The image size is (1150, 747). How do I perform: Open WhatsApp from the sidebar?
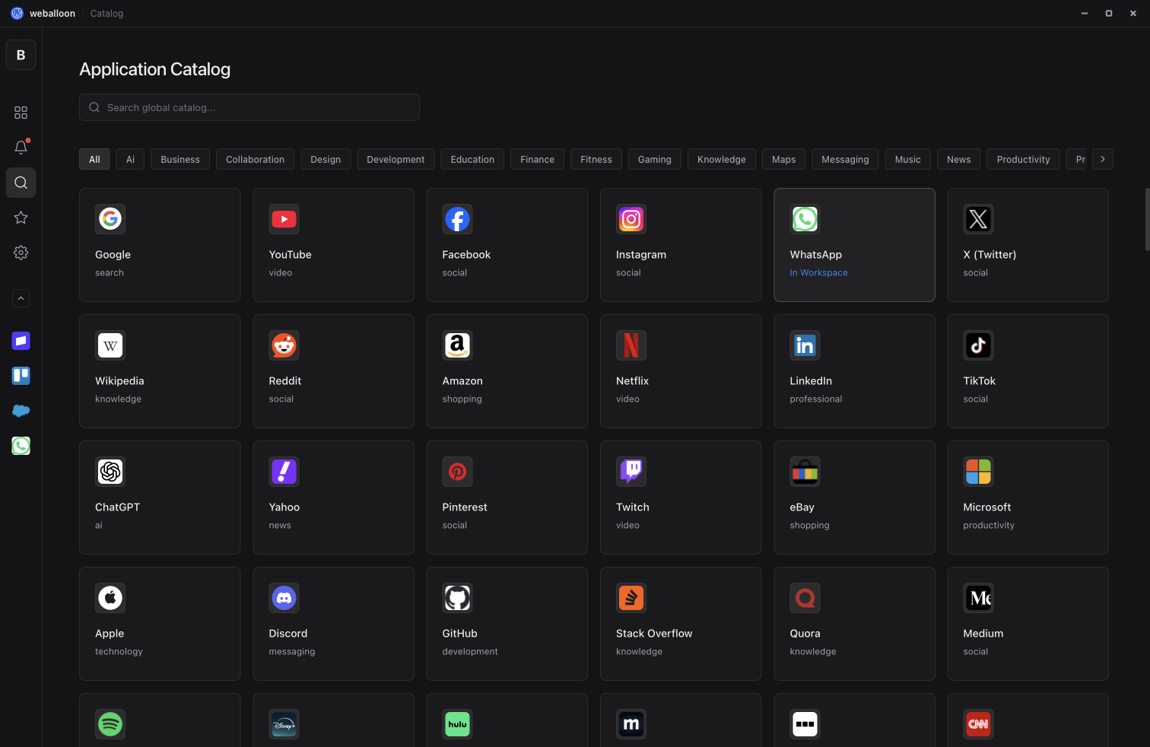coord(21,446)
